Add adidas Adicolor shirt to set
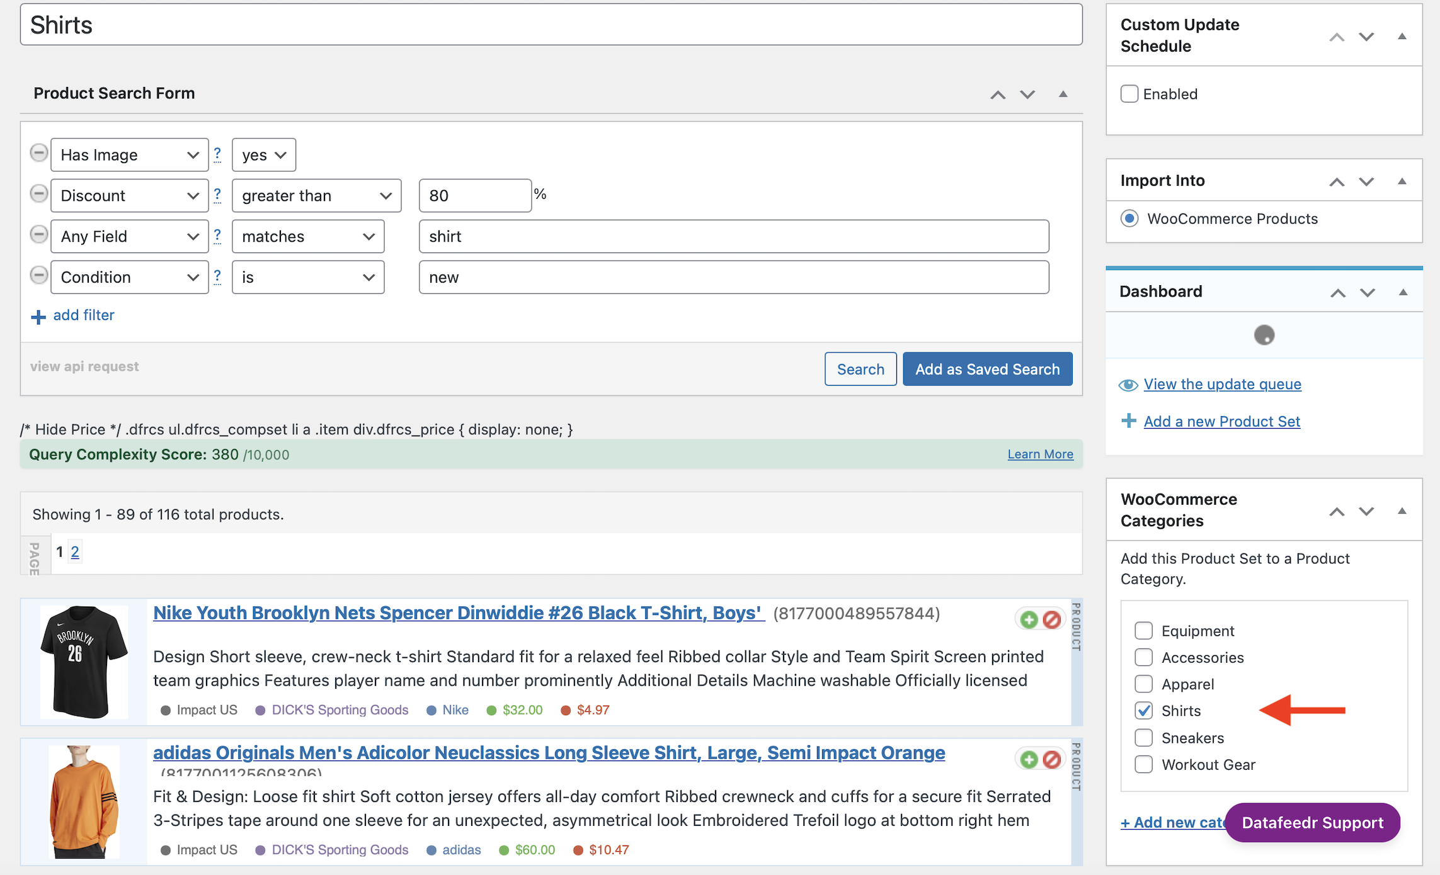Image resolution: width=1440 pixels, height=875 pixels. click(x=1029, y=759)
